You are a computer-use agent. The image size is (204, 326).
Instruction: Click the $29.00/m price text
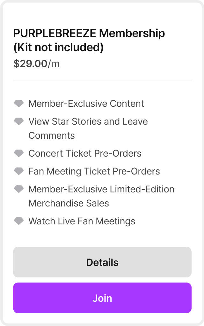[x=36, y=64]
